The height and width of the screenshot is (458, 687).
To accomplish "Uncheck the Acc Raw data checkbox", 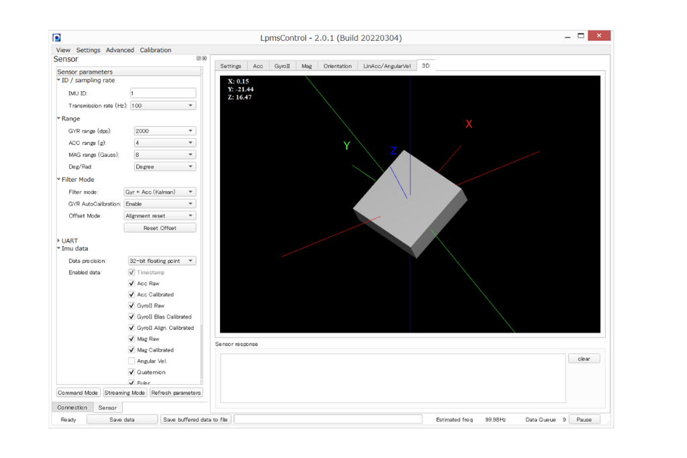I will 131,284.
